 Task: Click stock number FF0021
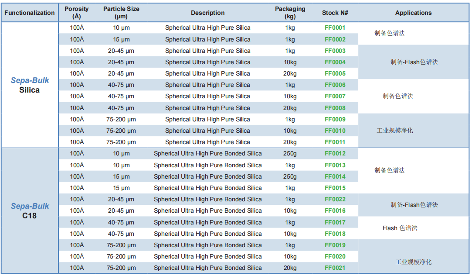pyautogui.click(x=335, y=268)
